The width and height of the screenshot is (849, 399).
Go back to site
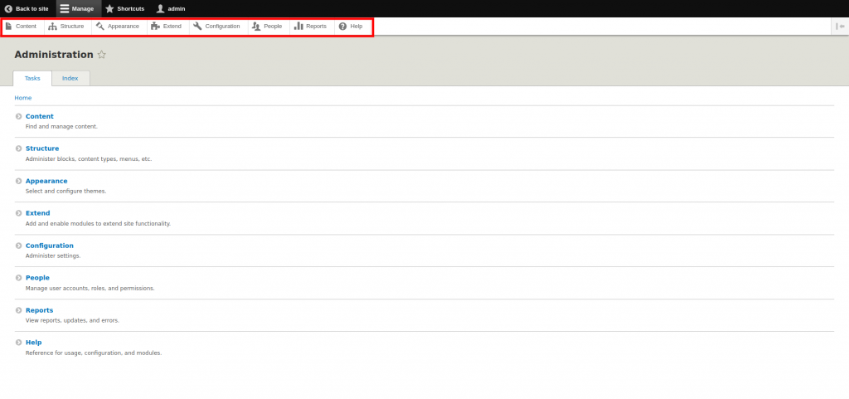tap(27, 8)
